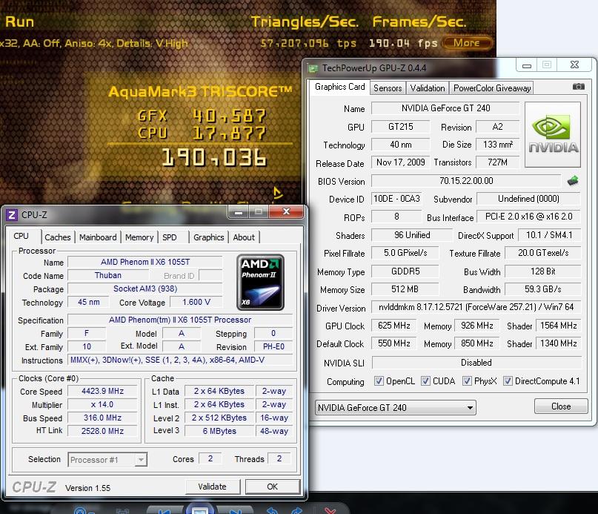Toggle the DirectCompute 4.1 checkbox

pyautogui.click(x=508, y=380)
